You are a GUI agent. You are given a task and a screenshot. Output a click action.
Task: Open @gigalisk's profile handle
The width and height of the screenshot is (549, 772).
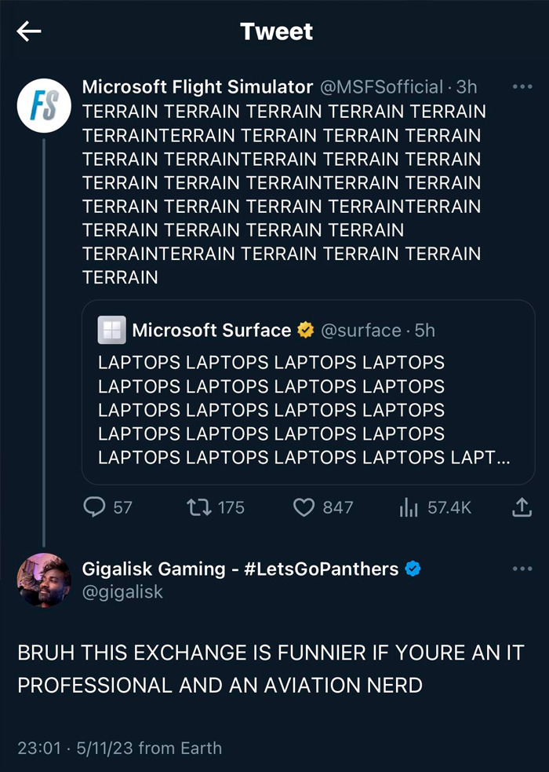[121, 593]
